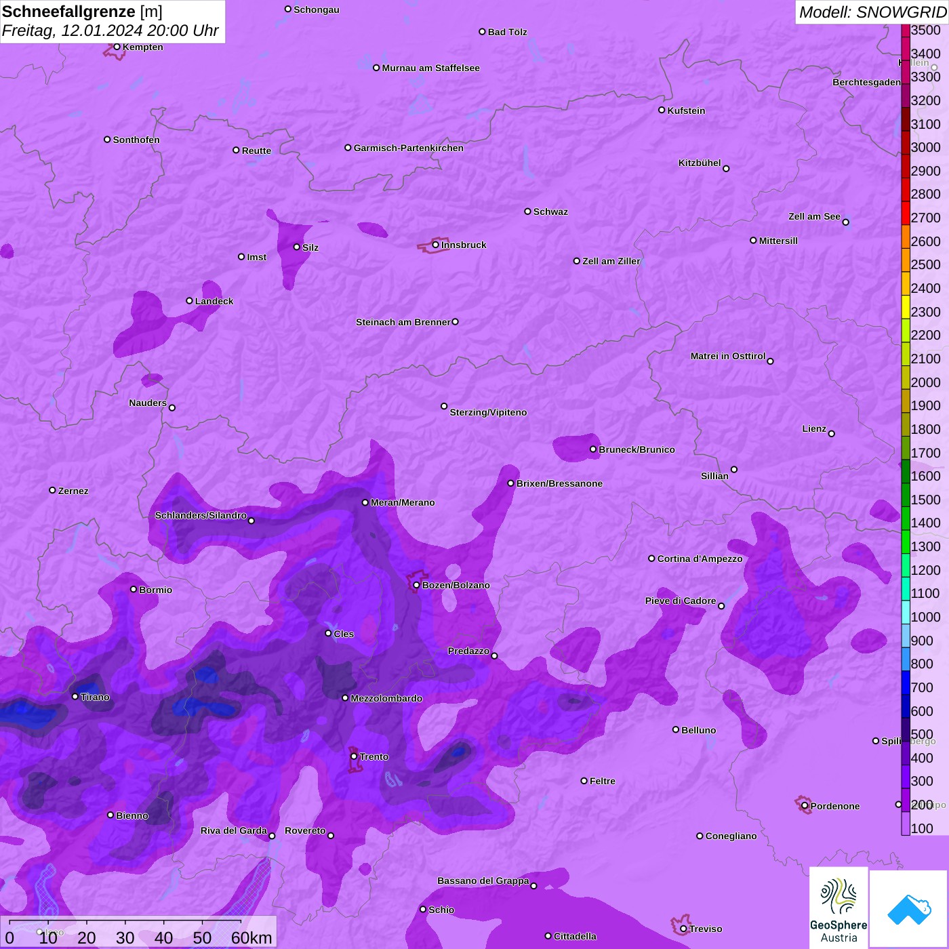Click the Schneefallgrenze [m] title

pos(83,12)
